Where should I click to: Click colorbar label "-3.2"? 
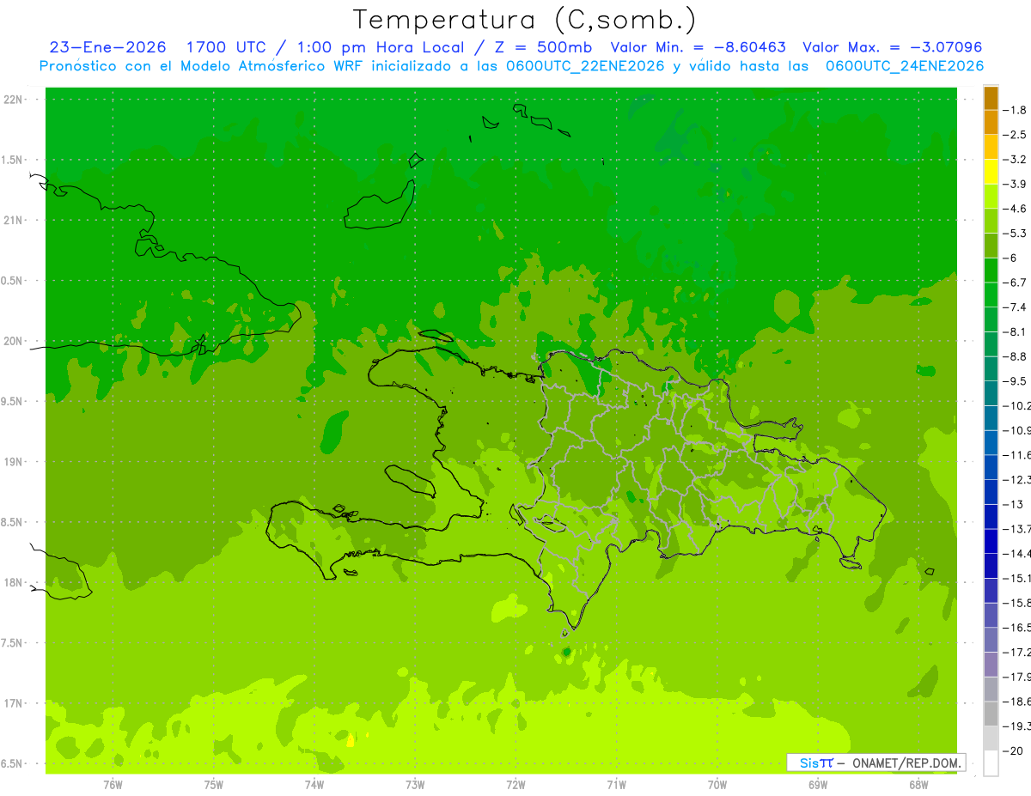(x=1016, y=160)
